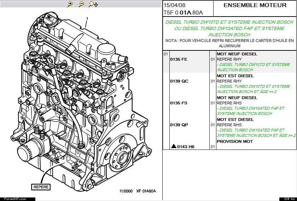Open part reference 0135 FS
This screenshot has height=201, width=297.
pos(179,103)
